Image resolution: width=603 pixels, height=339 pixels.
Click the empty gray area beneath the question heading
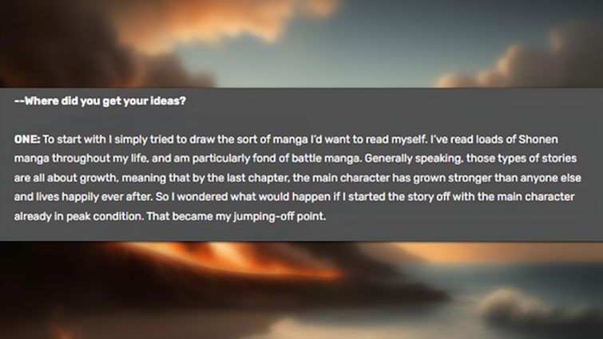coord(319,120)
